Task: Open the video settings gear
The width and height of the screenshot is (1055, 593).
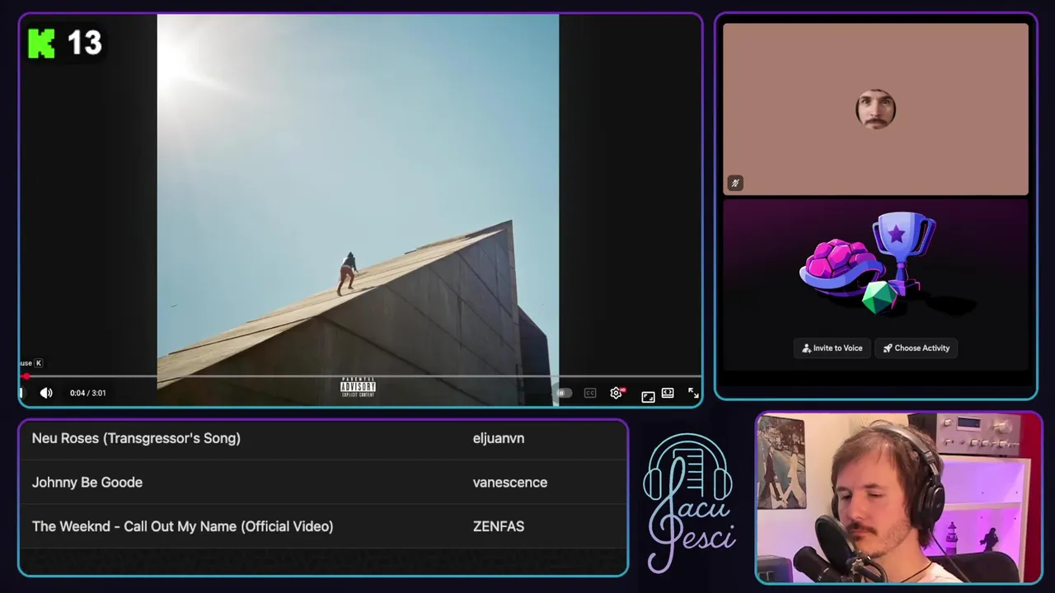Action: tap(616, 393)
